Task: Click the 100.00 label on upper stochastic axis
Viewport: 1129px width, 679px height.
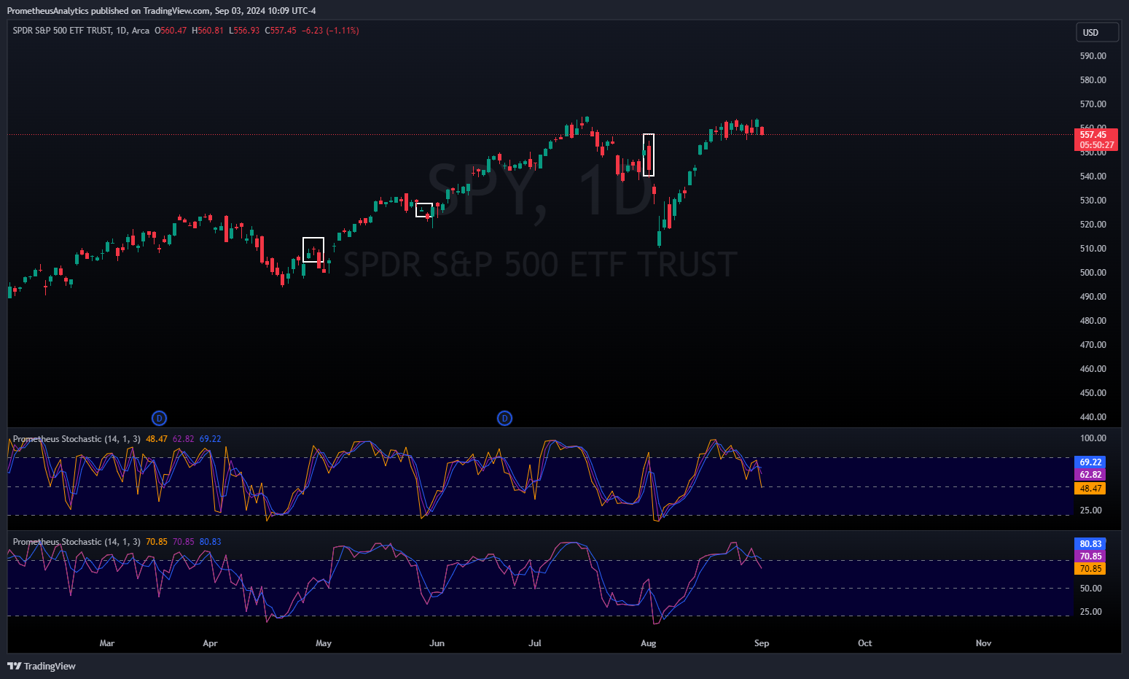Action: pos(1093,438)
